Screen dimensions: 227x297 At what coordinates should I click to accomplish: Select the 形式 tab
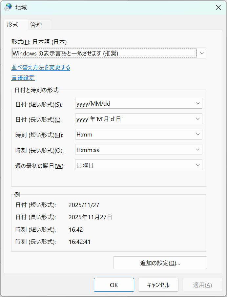[13, 25]
